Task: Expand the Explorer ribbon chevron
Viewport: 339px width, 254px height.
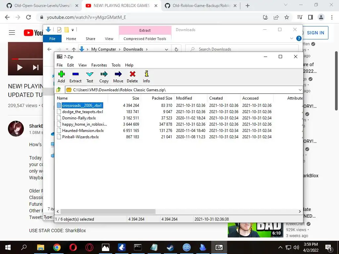Action: [291, 38]
